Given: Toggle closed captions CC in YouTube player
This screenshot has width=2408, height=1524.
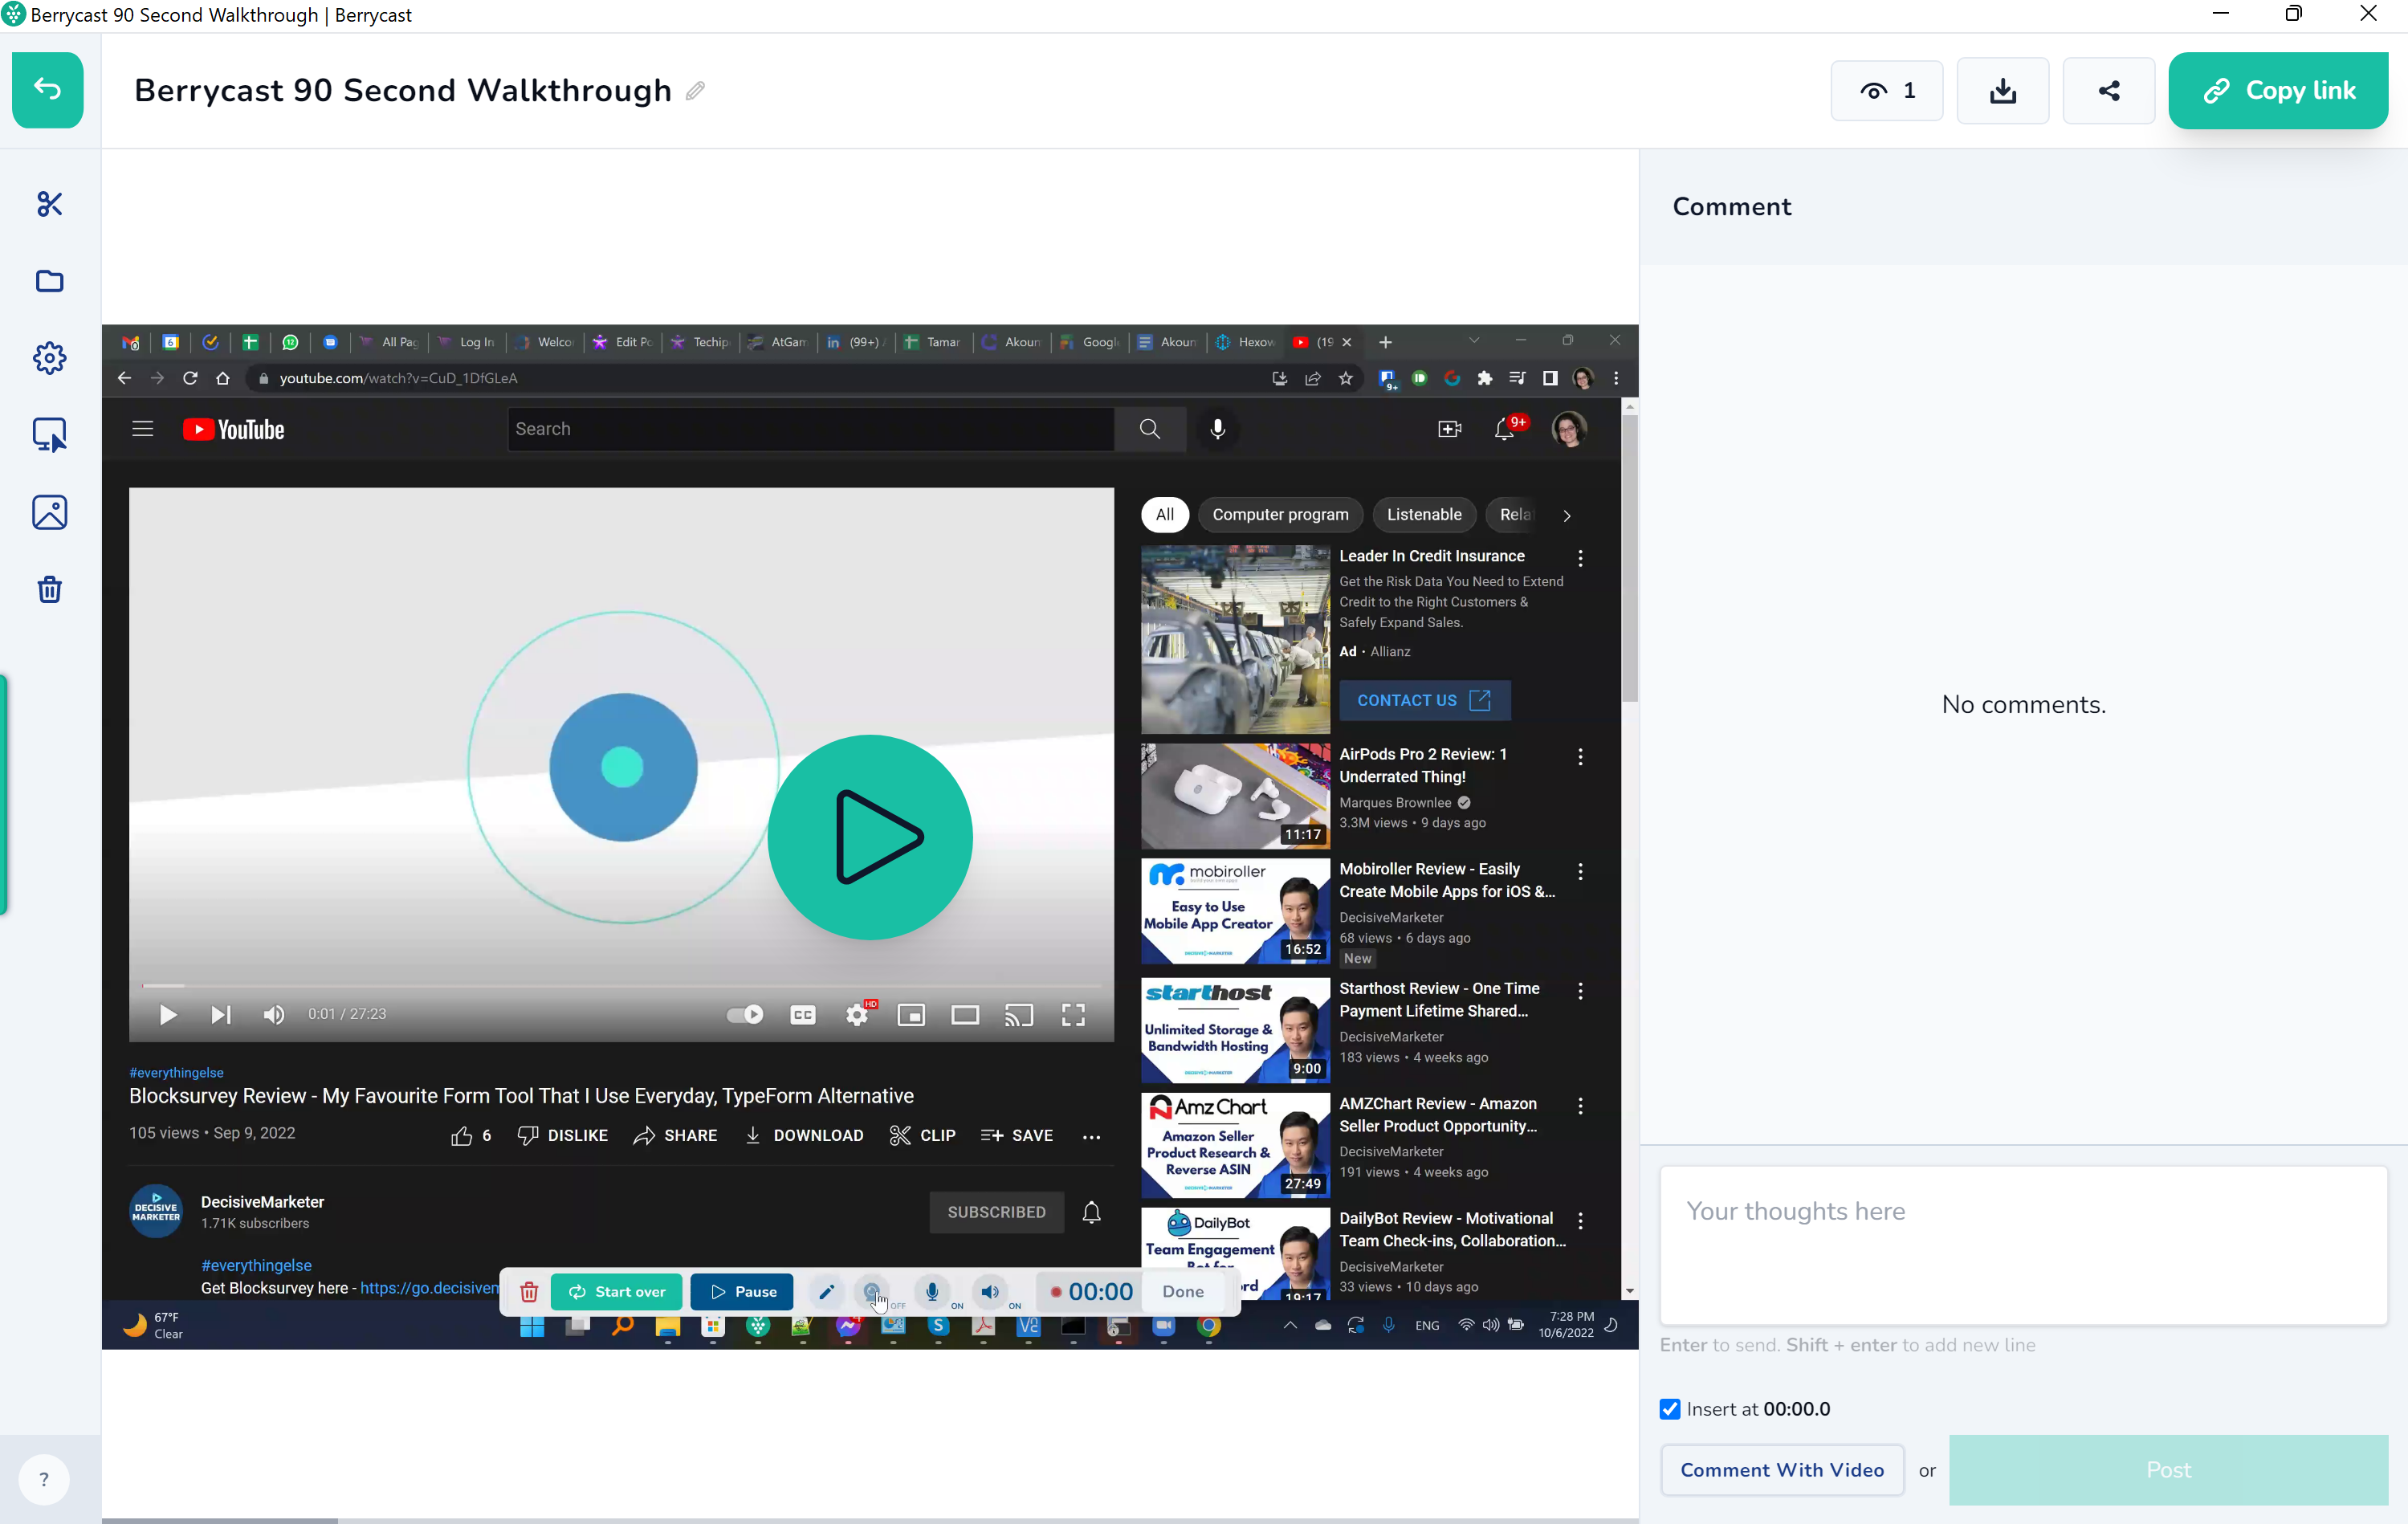Looking at the screenshot, I should coord(803,1015).
